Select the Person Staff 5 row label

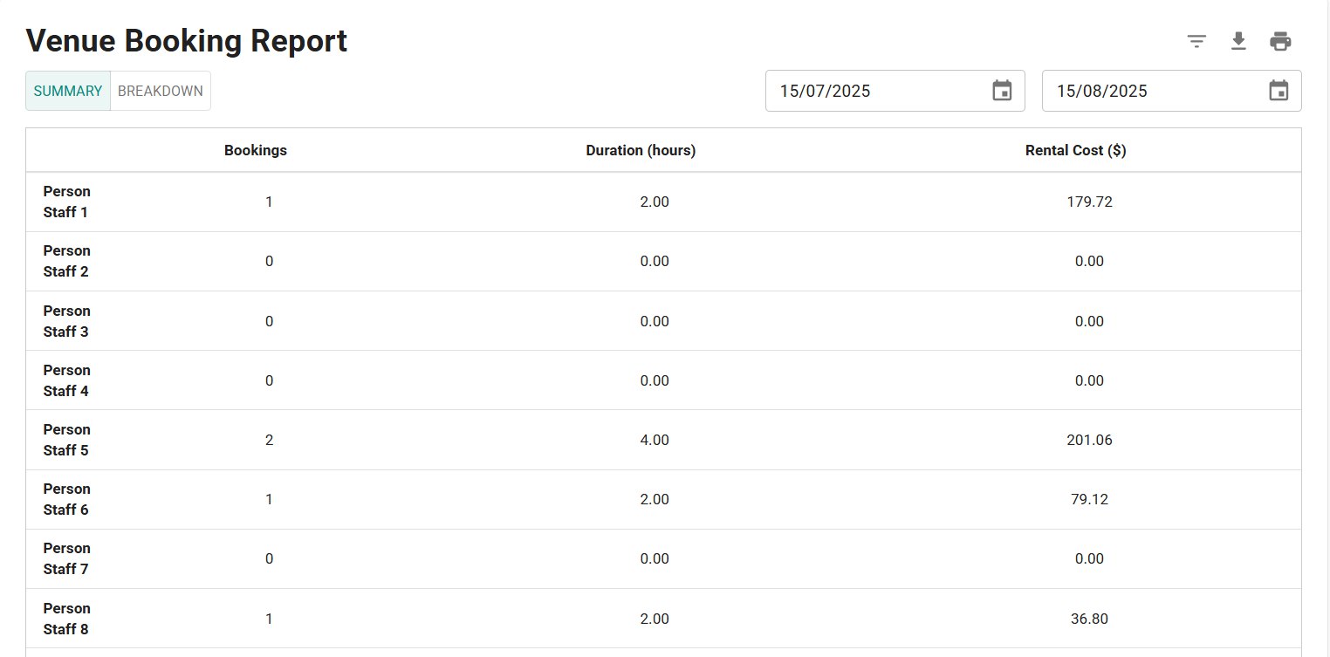point(67,440)
